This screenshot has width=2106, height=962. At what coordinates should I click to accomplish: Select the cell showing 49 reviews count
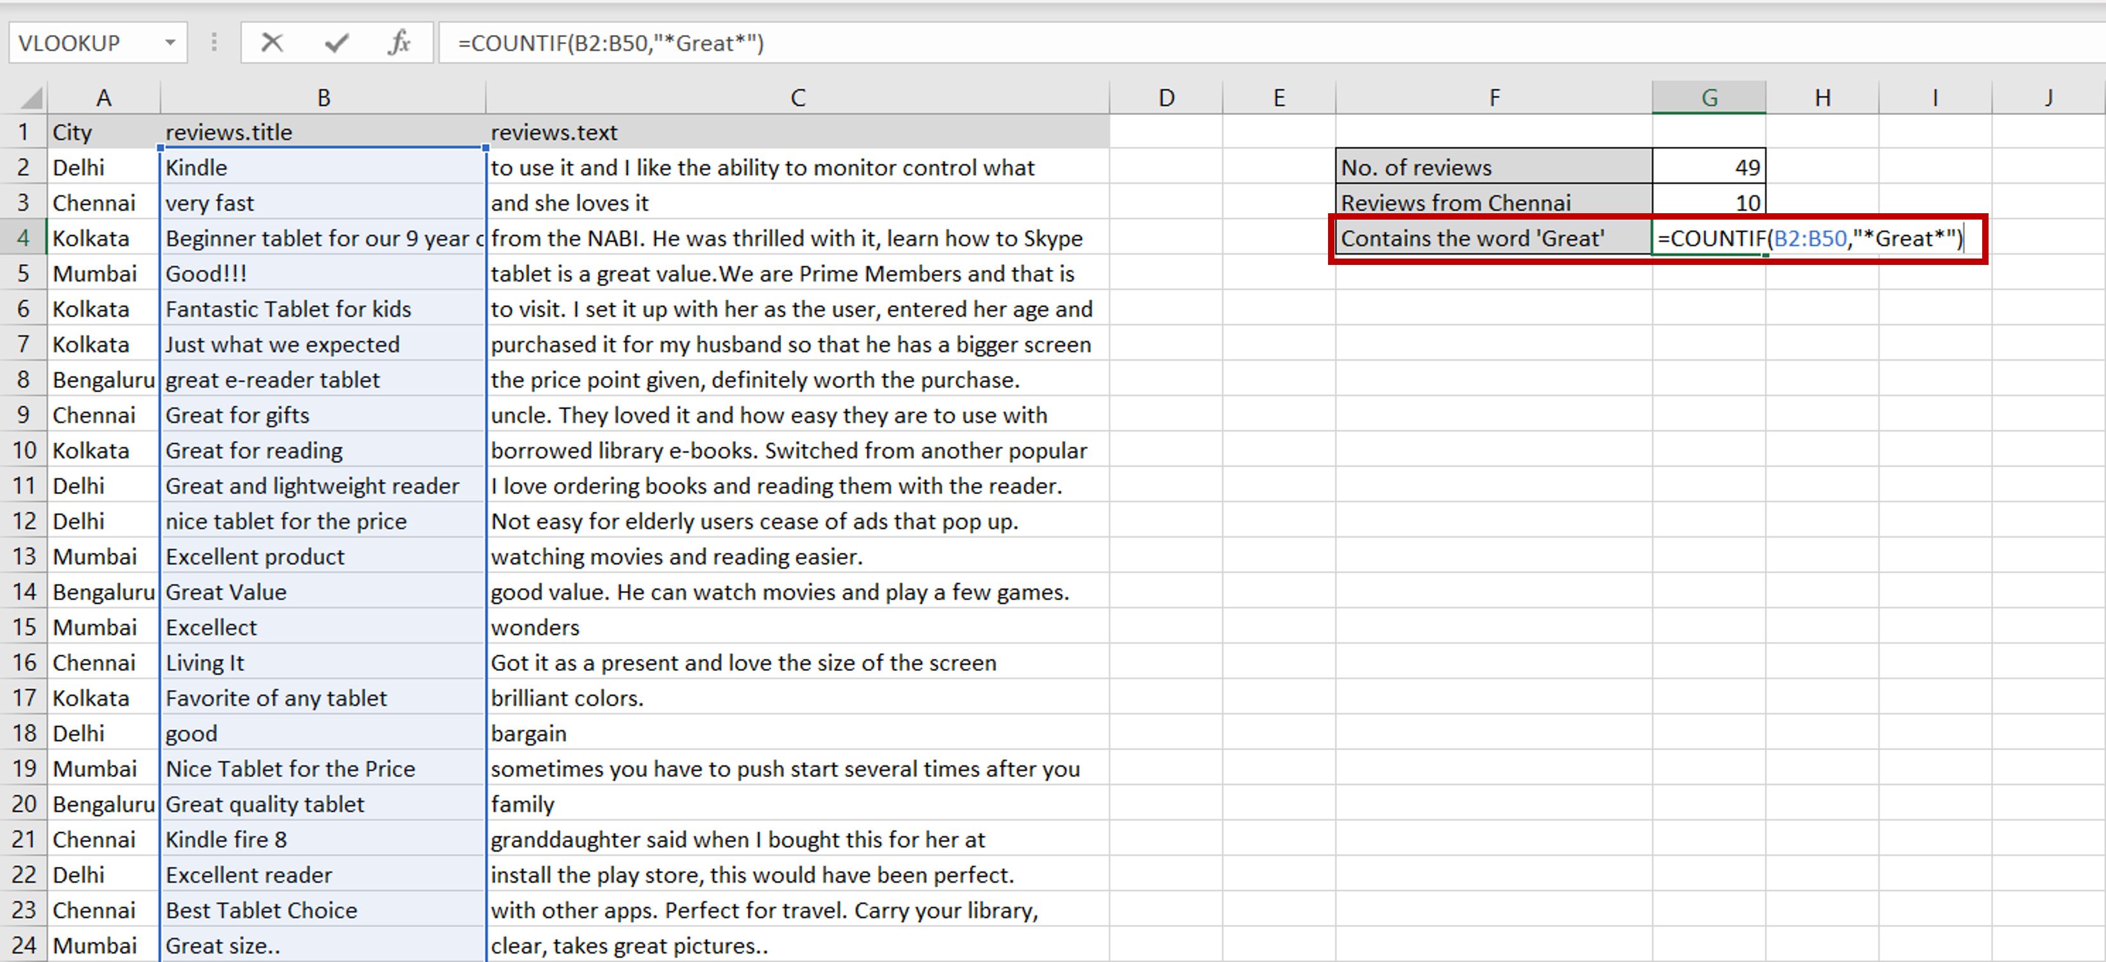pyautogui.click(x=1710, y=167)
